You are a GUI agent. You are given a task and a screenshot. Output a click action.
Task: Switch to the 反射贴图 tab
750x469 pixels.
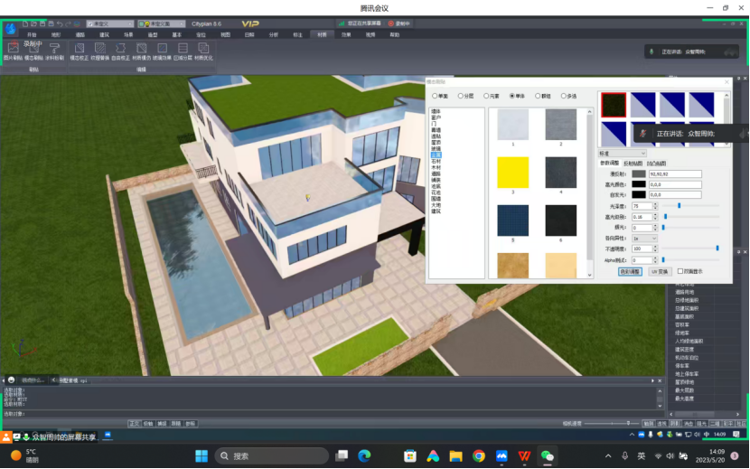(x=633, y=164)
